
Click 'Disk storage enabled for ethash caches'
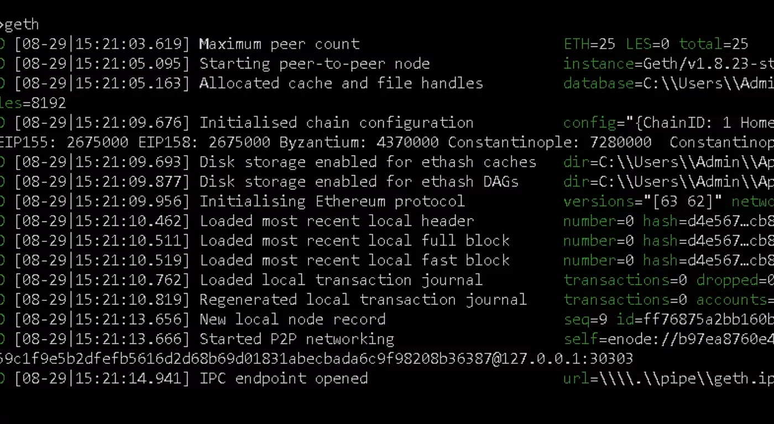[x=368, y=162]
